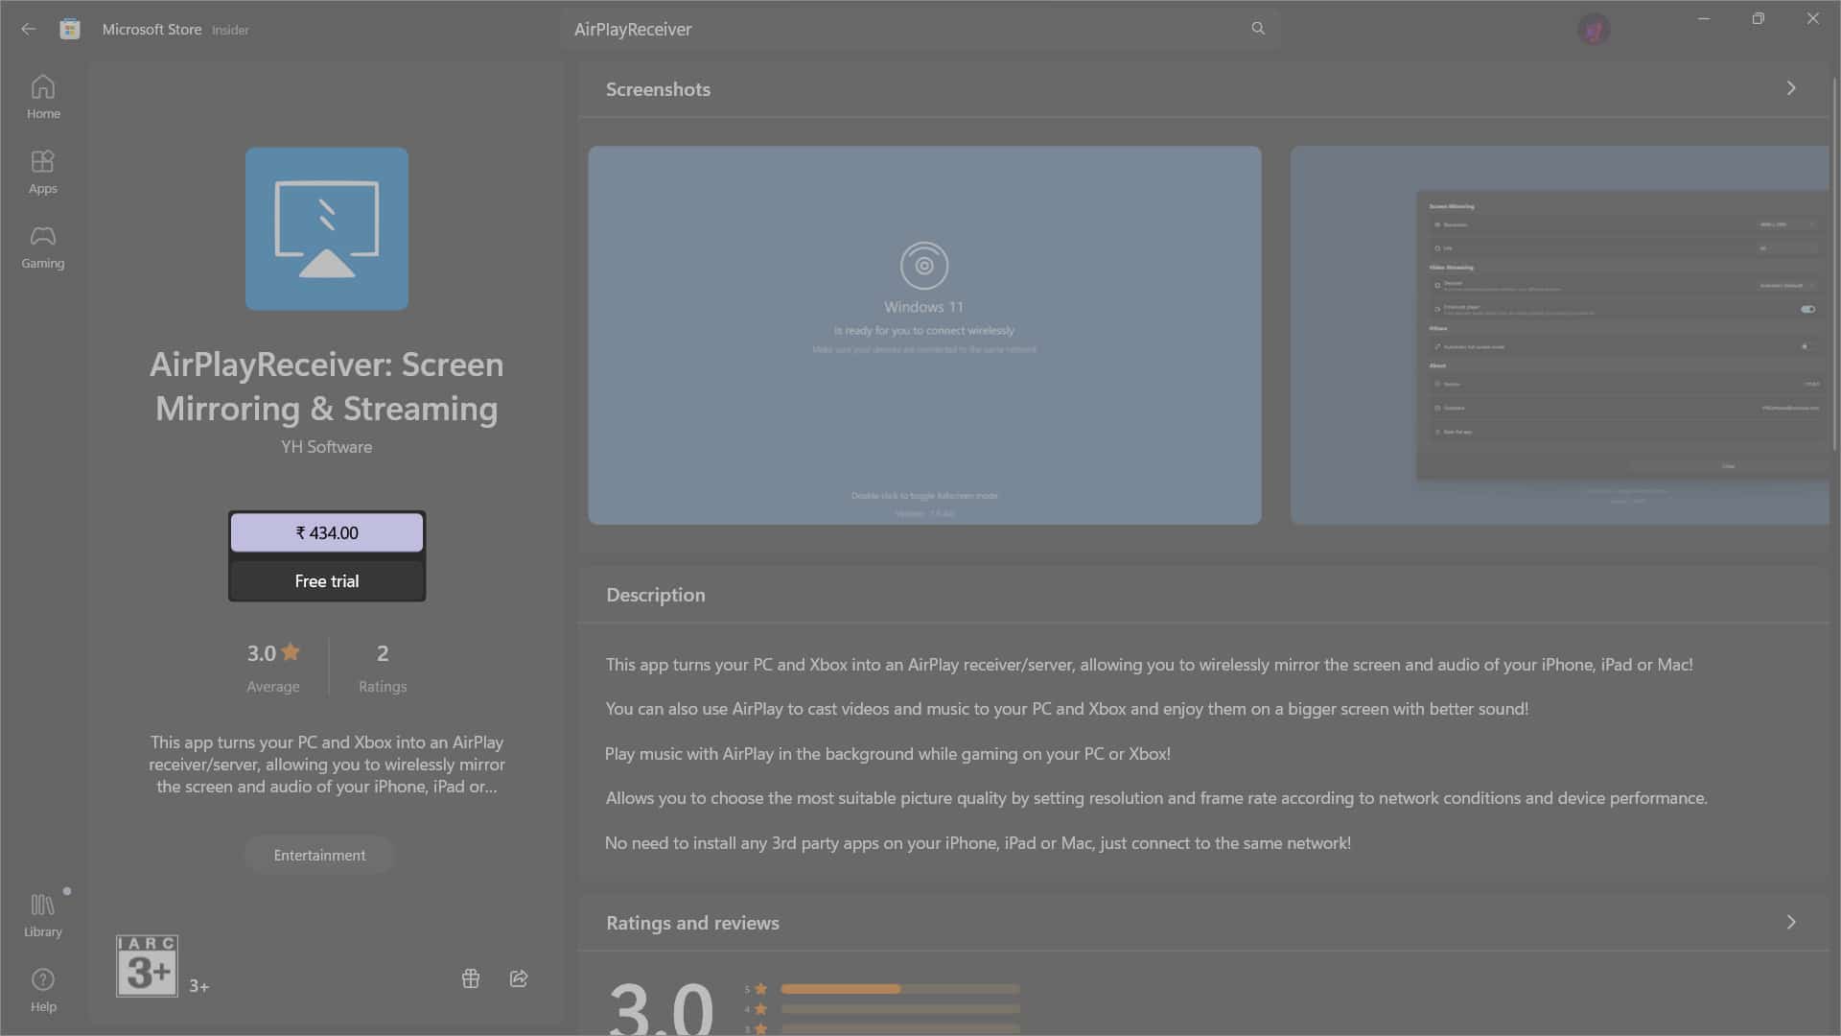Viewport: 1841px width, 1036px height.
Task: Go back using the back arrow
Action: pyautogui.click(x=29, y=29)
